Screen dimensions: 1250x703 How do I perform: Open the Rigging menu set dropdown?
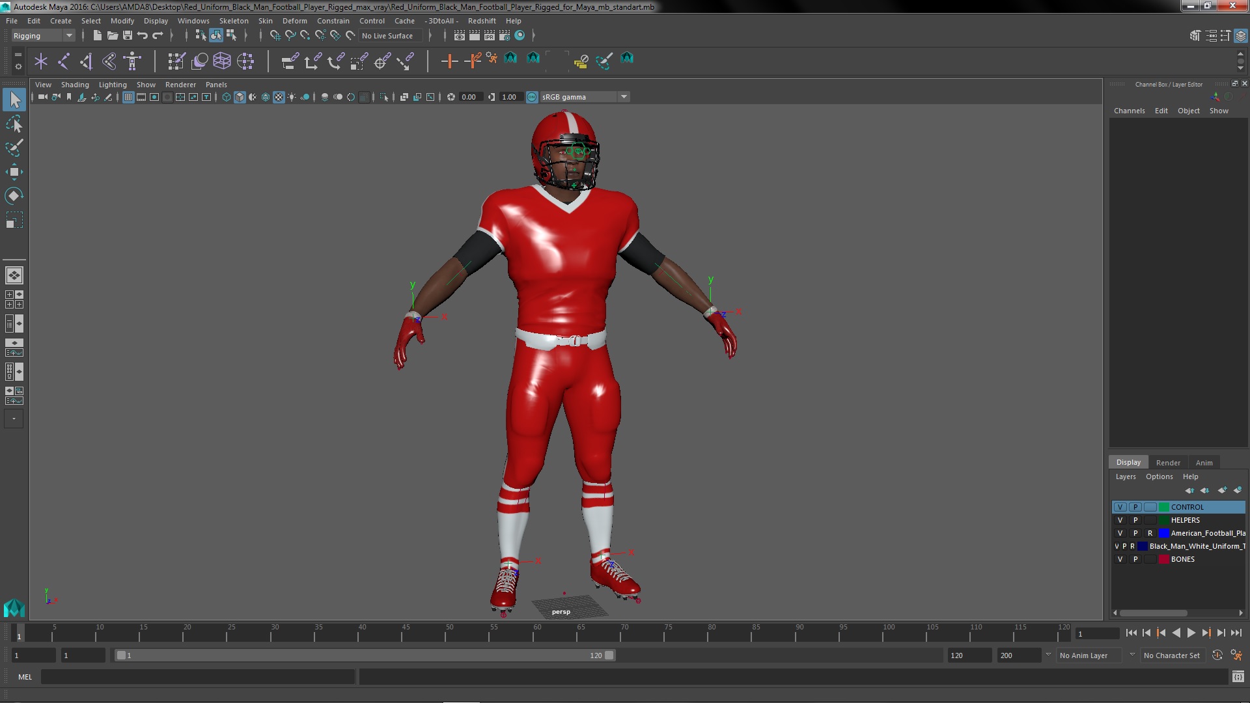click(x=43, y=36)
